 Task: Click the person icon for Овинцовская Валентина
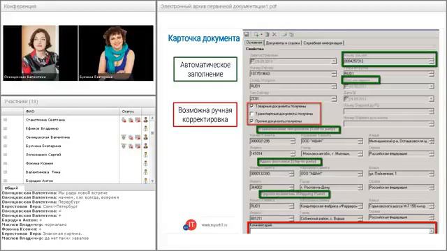pos(146,137)
